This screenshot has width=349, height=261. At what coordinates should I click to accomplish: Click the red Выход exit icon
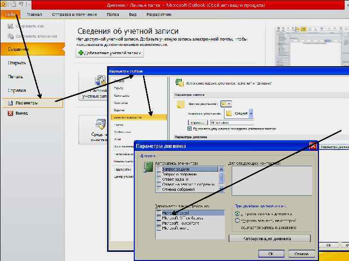(x=10, y=113)
